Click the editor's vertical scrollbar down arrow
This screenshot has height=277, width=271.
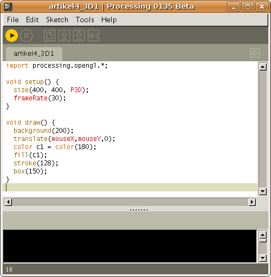[x=263, y=191]
